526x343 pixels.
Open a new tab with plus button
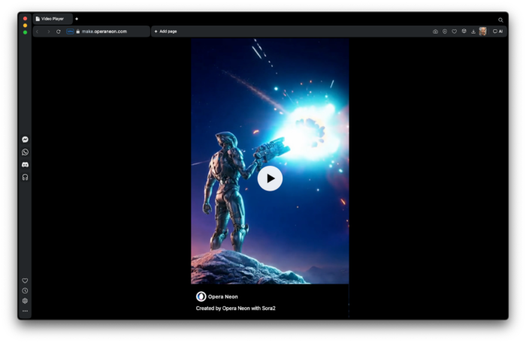[77, 19]
